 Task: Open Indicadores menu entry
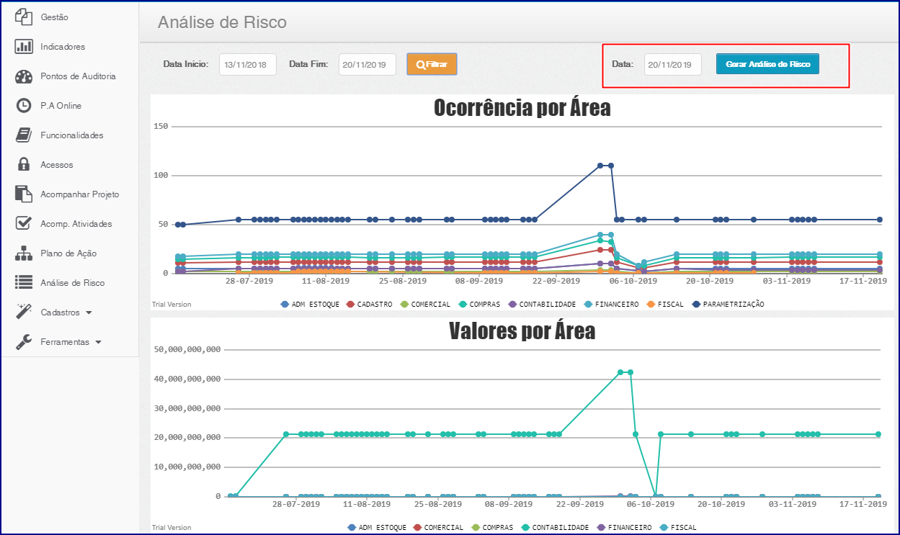pyautogui.click(x=63, y=47)
